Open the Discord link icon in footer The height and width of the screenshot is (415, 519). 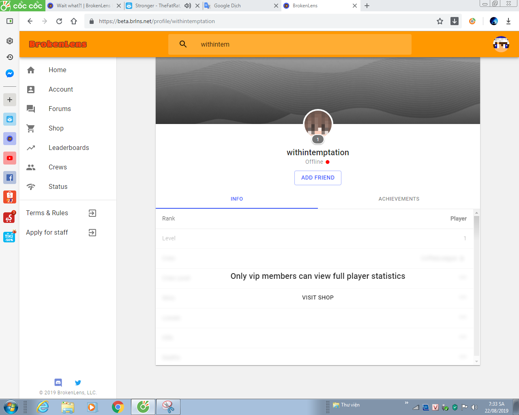[58, 382]
